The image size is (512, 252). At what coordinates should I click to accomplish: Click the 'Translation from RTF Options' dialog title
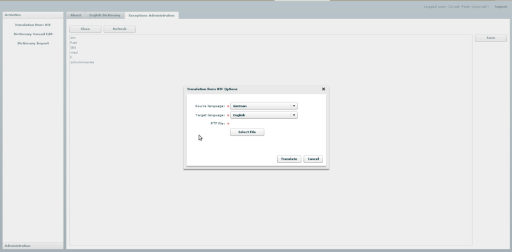(212, 89)
